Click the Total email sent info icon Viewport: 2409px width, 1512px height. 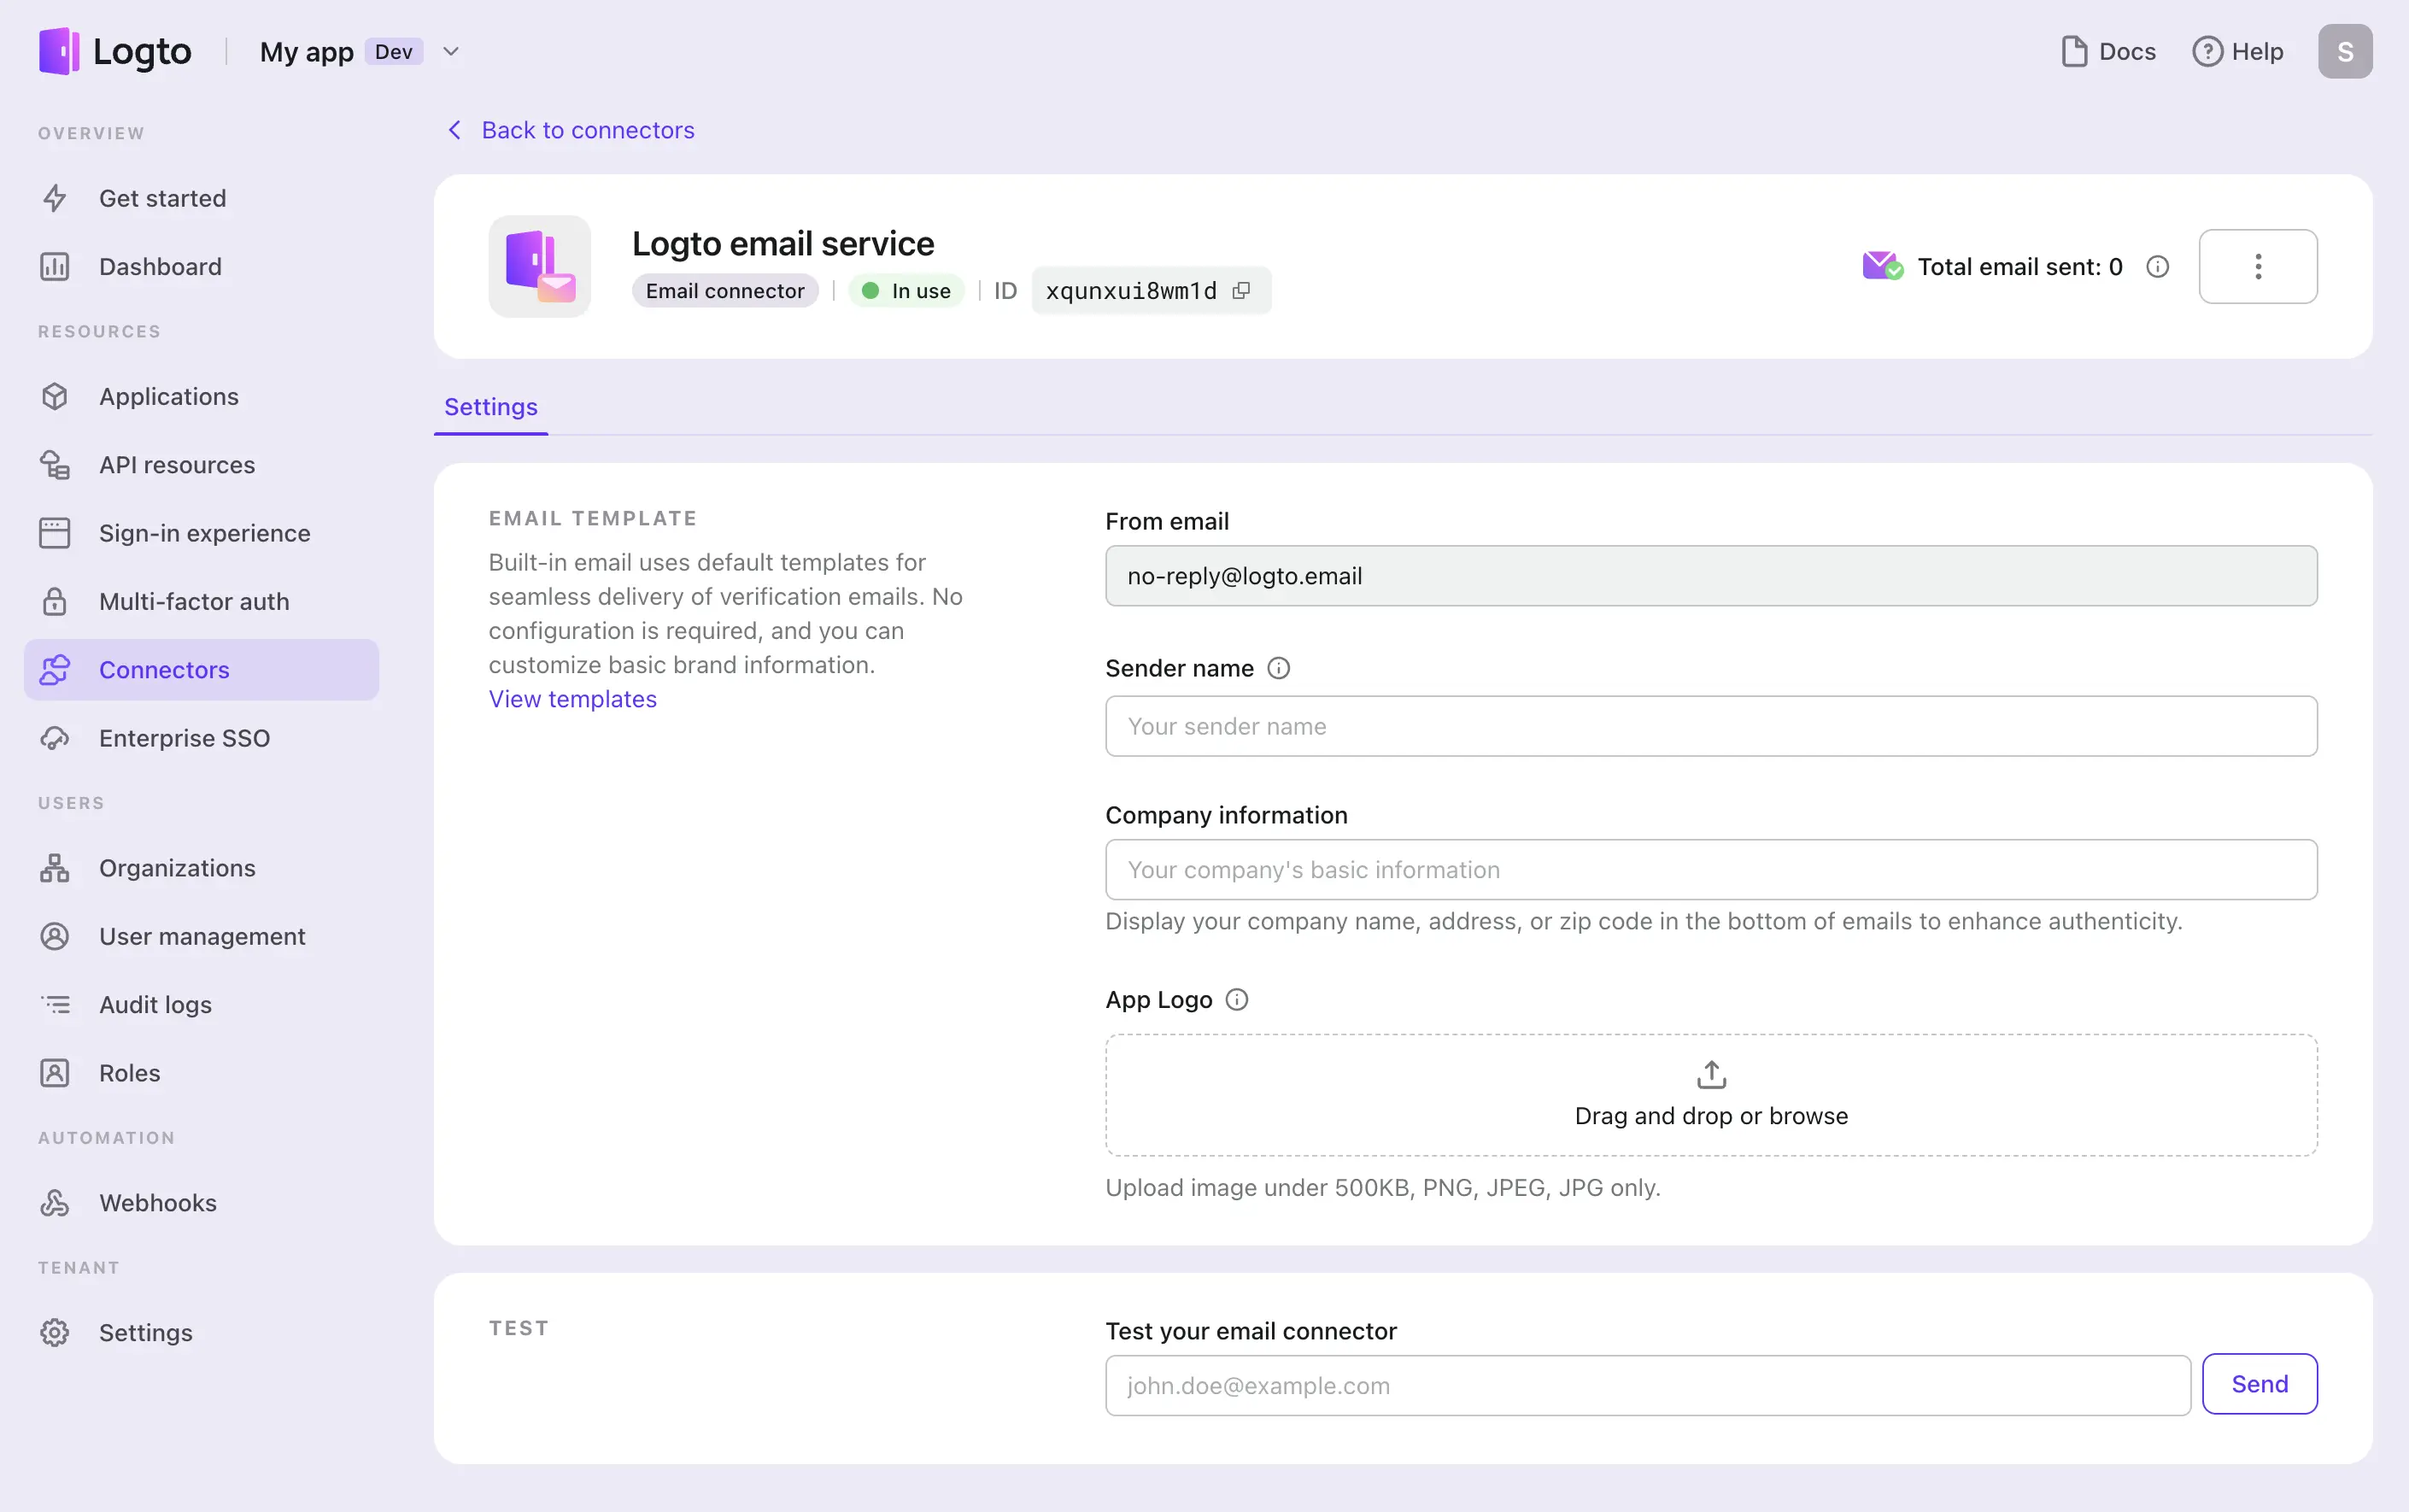(2157, 267)
